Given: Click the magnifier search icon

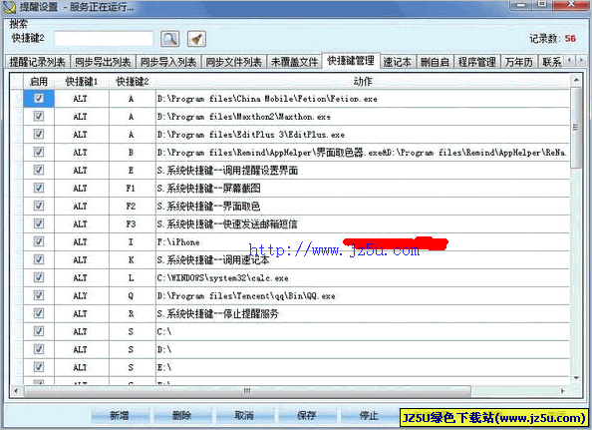Looking at the screenshot, I should click(x=169, y=39).
